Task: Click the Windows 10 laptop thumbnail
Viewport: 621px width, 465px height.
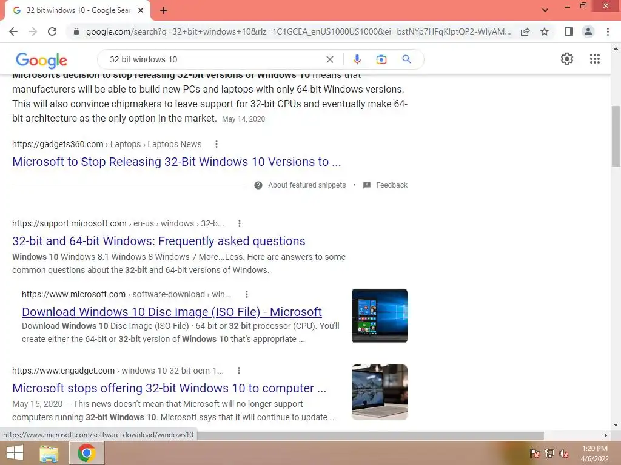Action: coord(380,316)
